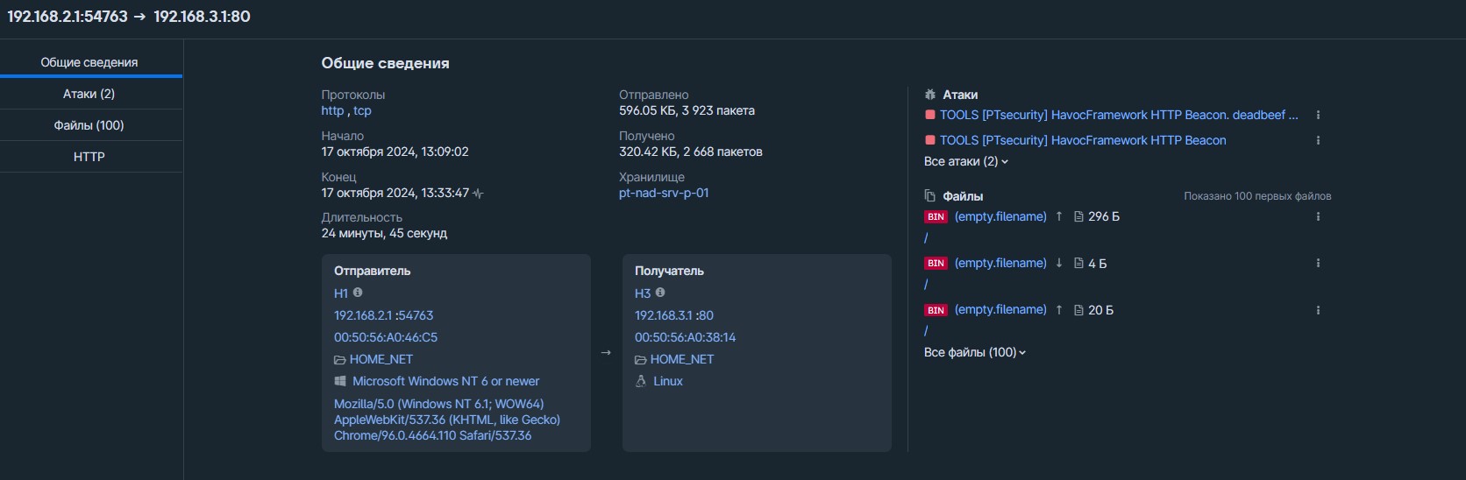
Task: Open storage link pt-nad-srv-p-01
Action: pyautogui.click(x=664, y=193)
